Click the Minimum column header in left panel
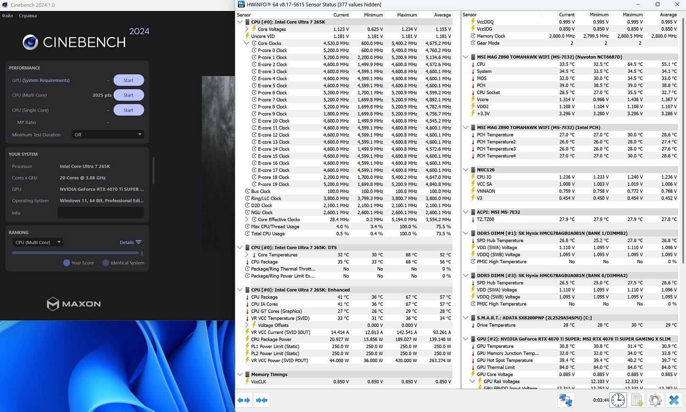Image resolution: width=686 pixels, height=412 pixels. tap(373, 15)
